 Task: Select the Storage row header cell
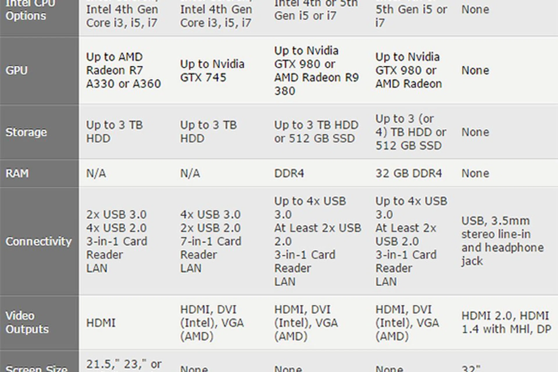(26, 132)
